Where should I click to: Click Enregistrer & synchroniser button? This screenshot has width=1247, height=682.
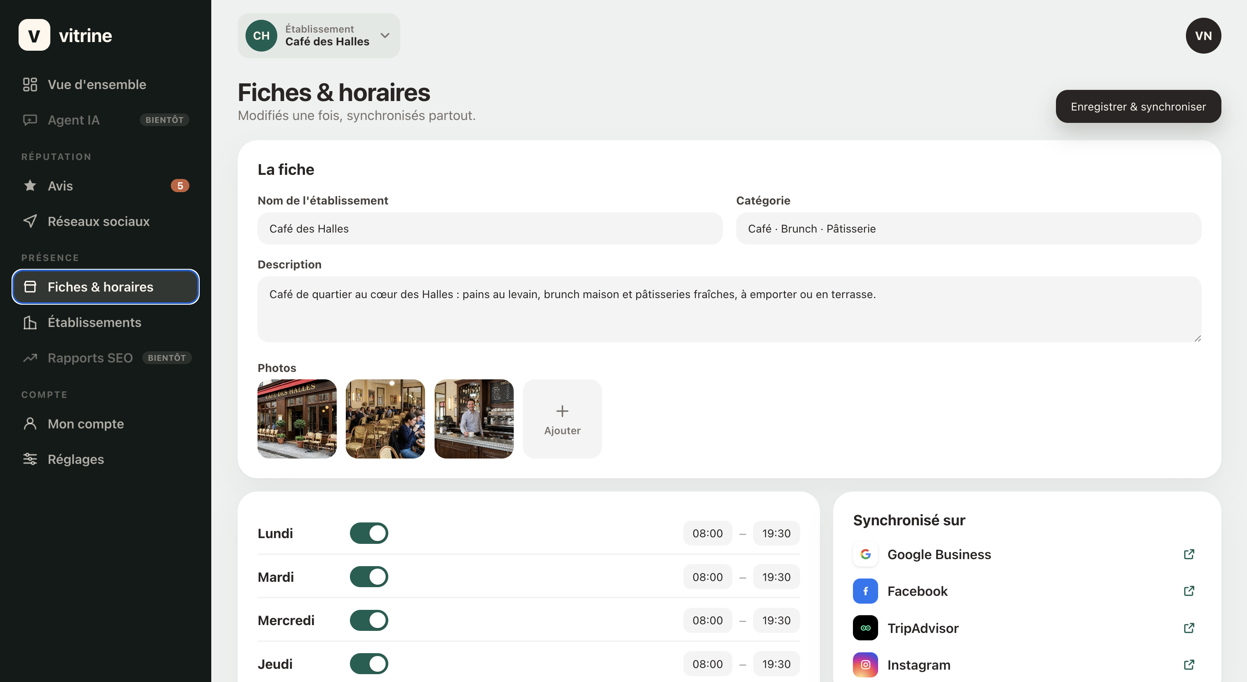tap(1138, 106)
